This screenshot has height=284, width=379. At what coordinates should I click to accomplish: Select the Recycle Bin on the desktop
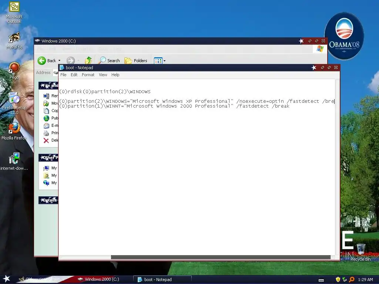[x=360, y=252]
